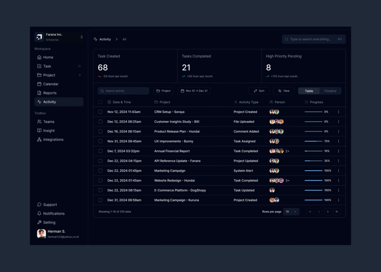Open the Setting wrench icon
The width and height of the screenshot is (381, 272).
[39, 223]
